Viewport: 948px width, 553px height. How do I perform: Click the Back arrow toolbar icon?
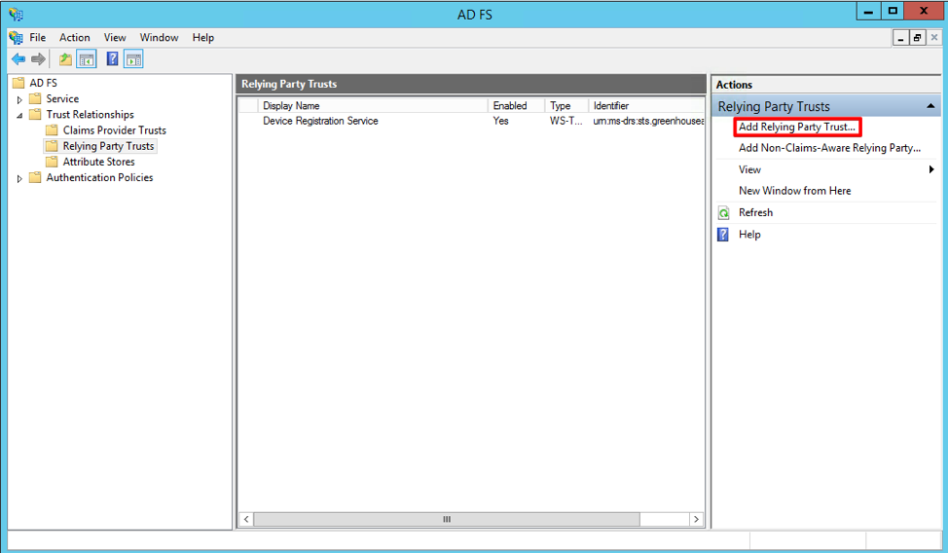(x=18, y=59)
